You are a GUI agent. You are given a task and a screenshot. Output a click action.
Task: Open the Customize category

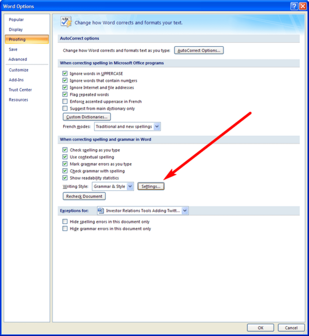18,70
